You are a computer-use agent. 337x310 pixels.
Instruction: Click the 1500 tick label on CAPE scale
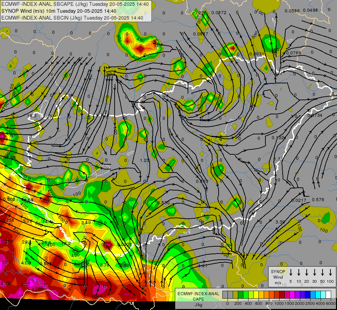click(289, 303)
